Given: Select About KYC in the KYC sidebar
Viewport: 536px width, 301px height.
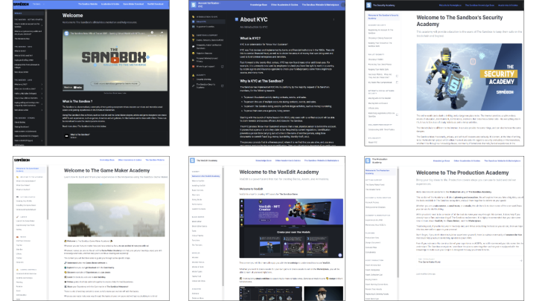Looking at the screenshot, I should tap(208, 22).
